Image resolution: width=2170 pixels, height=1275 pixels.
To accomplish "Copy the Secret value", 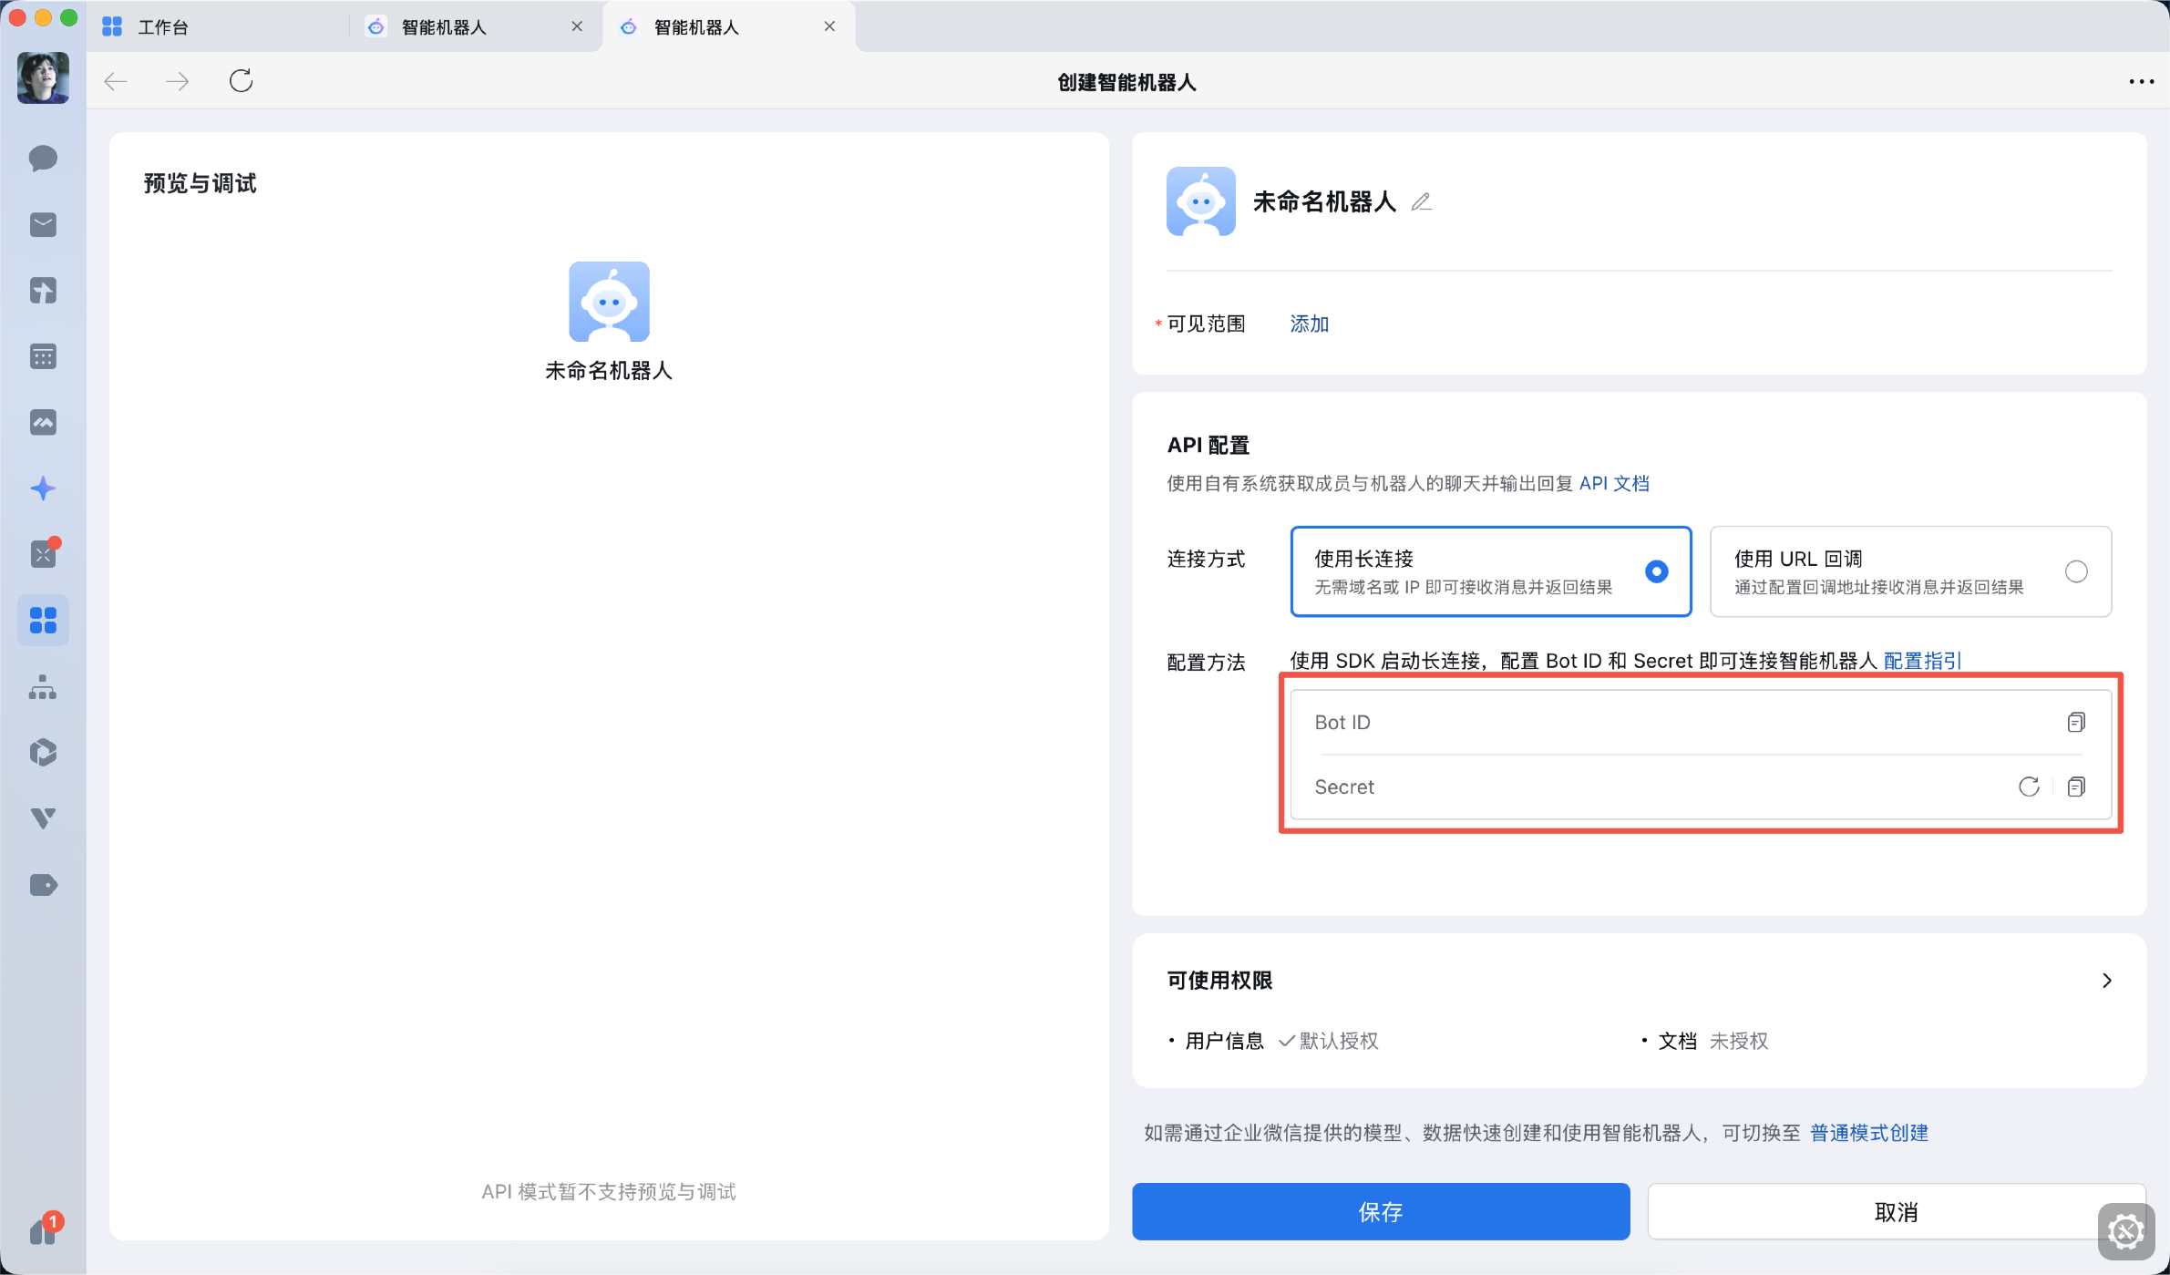I will pyautogui.click(x=2076, y=787).
